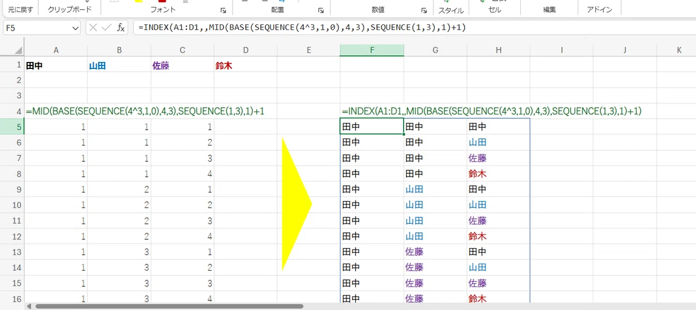Click the セル ribbon group
This screenshot has width=696, height=310.
[x=494, y=10]
